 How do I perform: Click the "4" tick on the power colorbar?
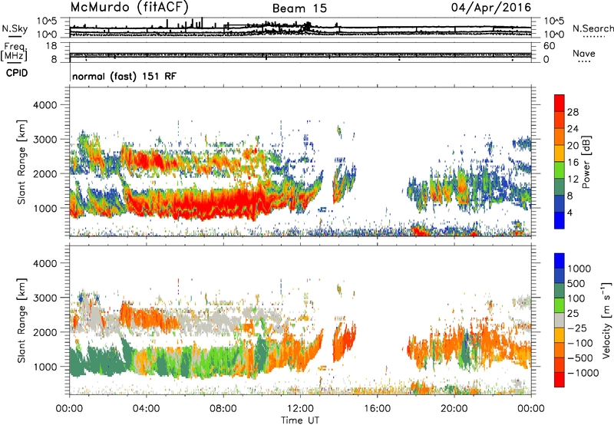tap(570, 213)
